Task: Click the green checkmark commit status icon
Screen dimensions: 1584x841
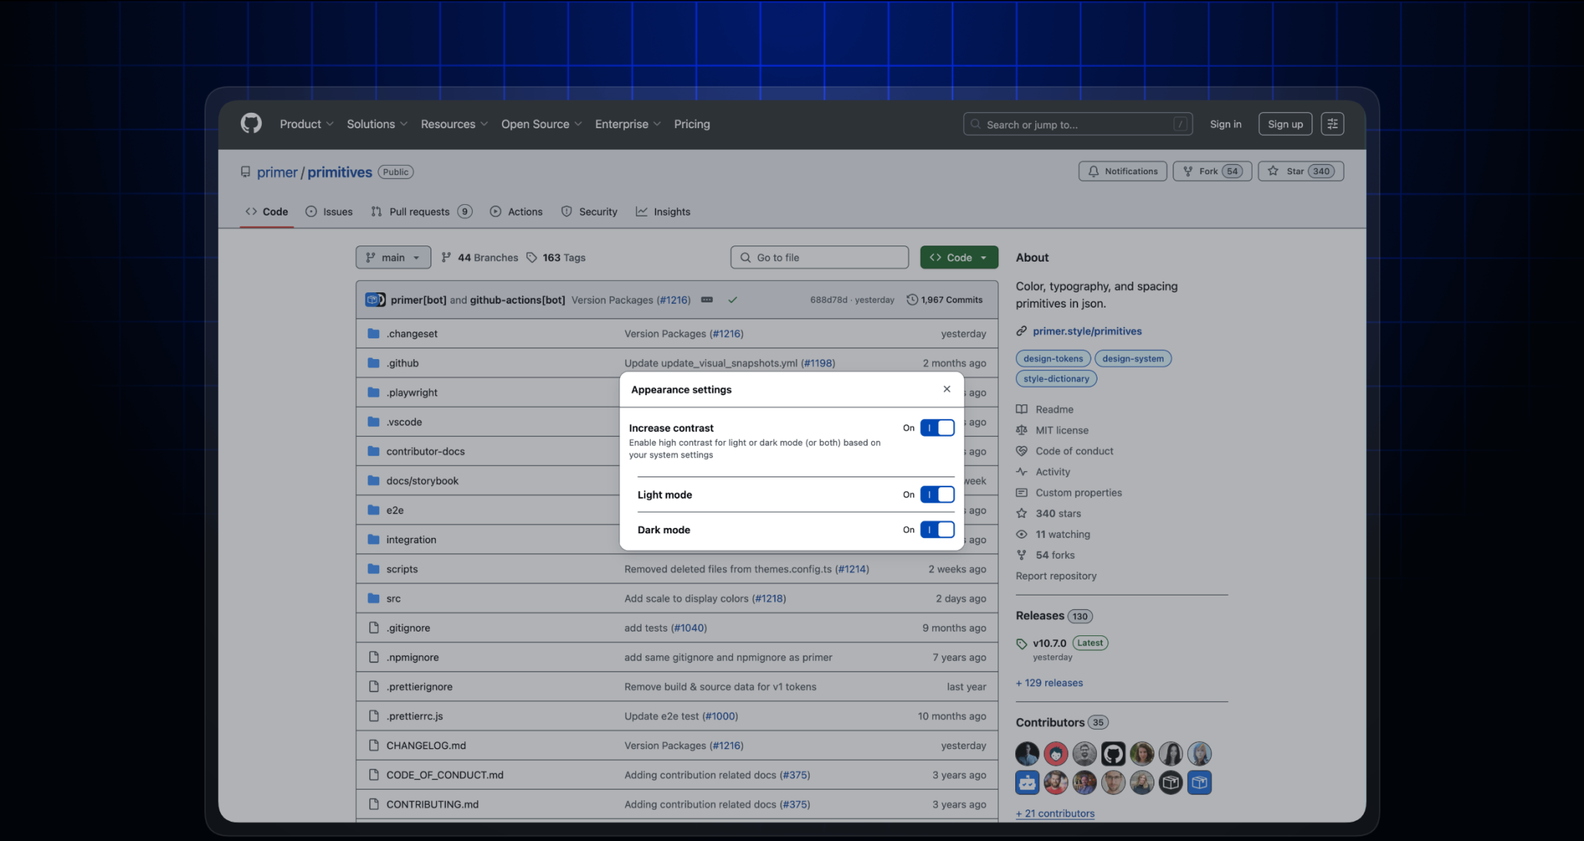Action: pos(733,300)
